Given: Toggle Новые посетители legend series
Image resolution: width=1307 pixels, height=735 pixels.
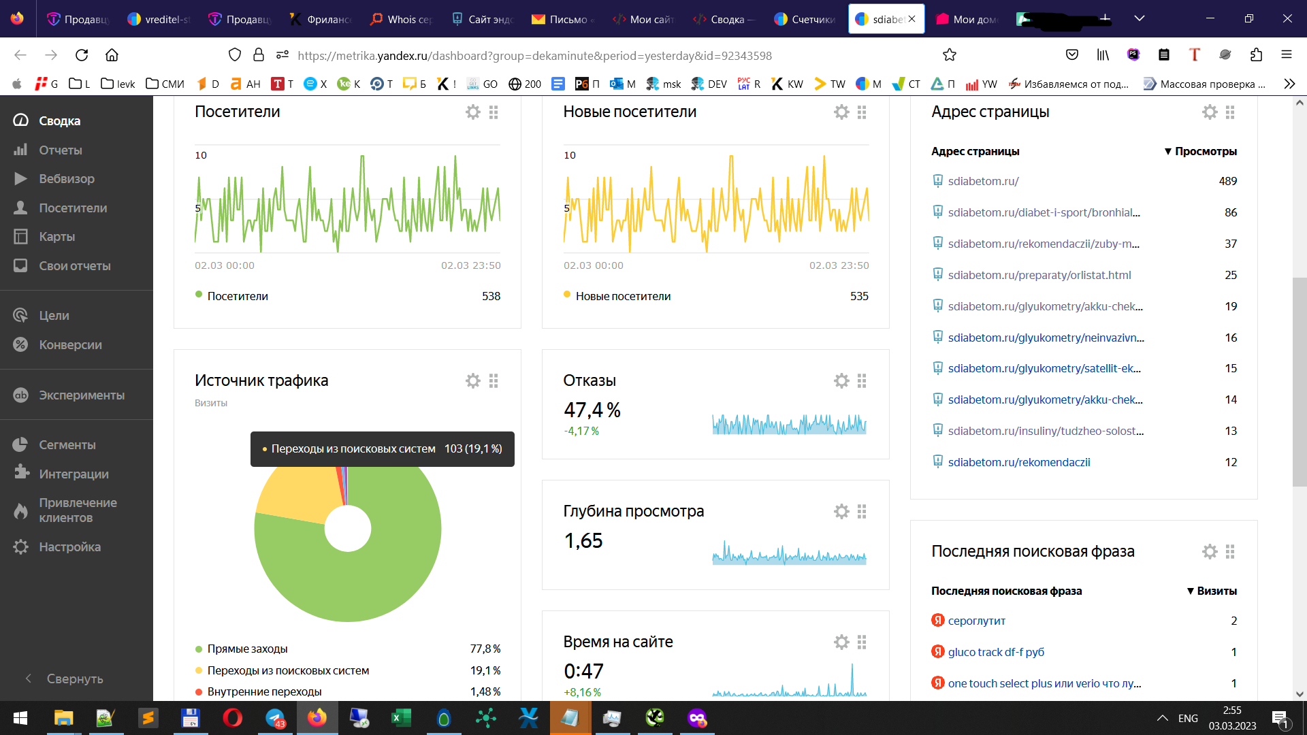Looking at the screenshot, I should (622, 296).
